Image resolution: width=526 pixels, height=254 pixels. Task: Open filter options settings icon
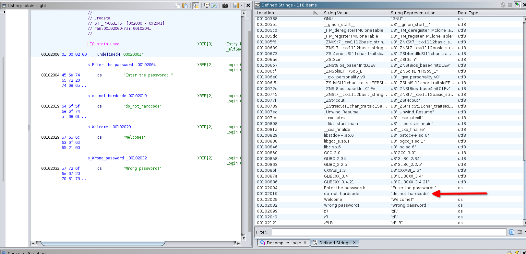[x=520, y=232]
